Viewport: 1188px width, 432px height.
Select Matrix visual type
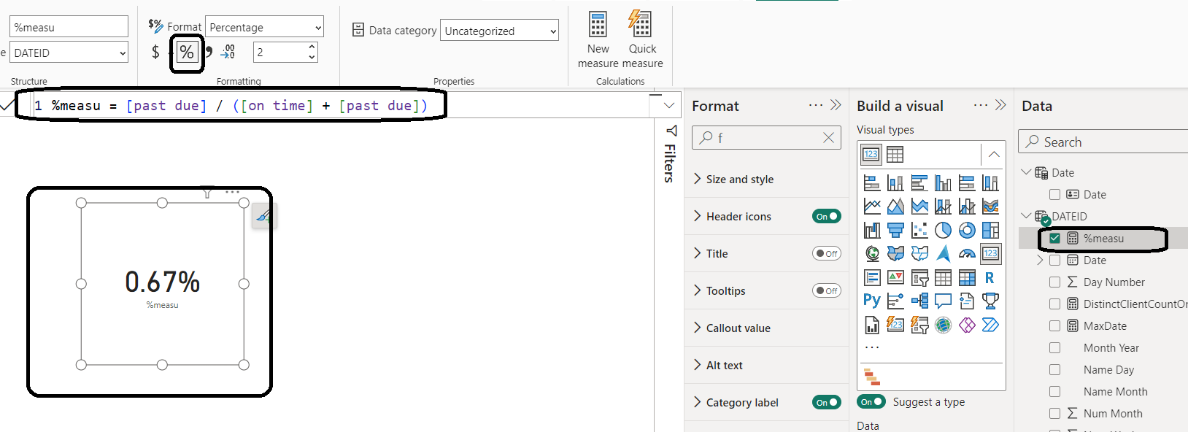tap(967, 277)
